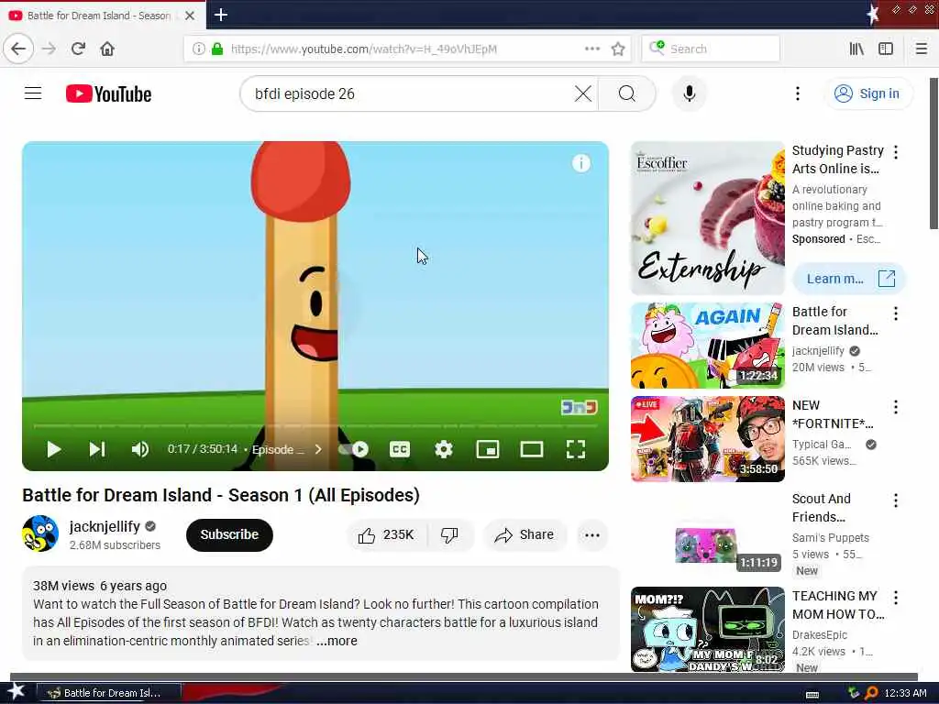The width and height of the screenshot is (939, 704).
Task: Dislike the video
Action: tap(449, 534)
